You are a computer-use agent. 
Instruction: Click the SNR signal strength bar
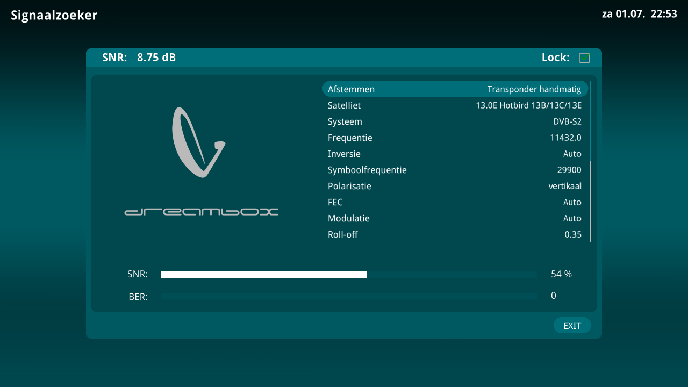[349, 275]
